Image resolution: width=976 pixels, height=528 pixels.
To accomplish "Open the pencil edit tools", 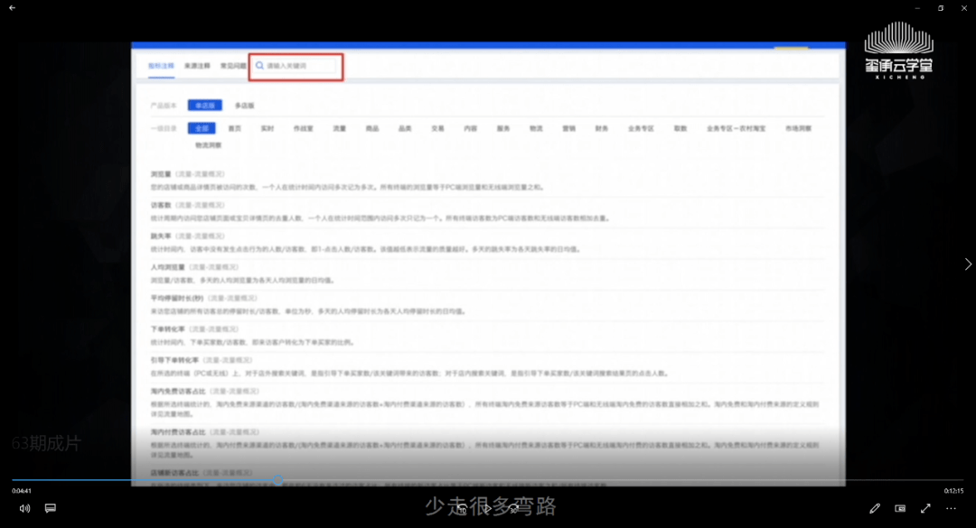I will coord(875,508).
